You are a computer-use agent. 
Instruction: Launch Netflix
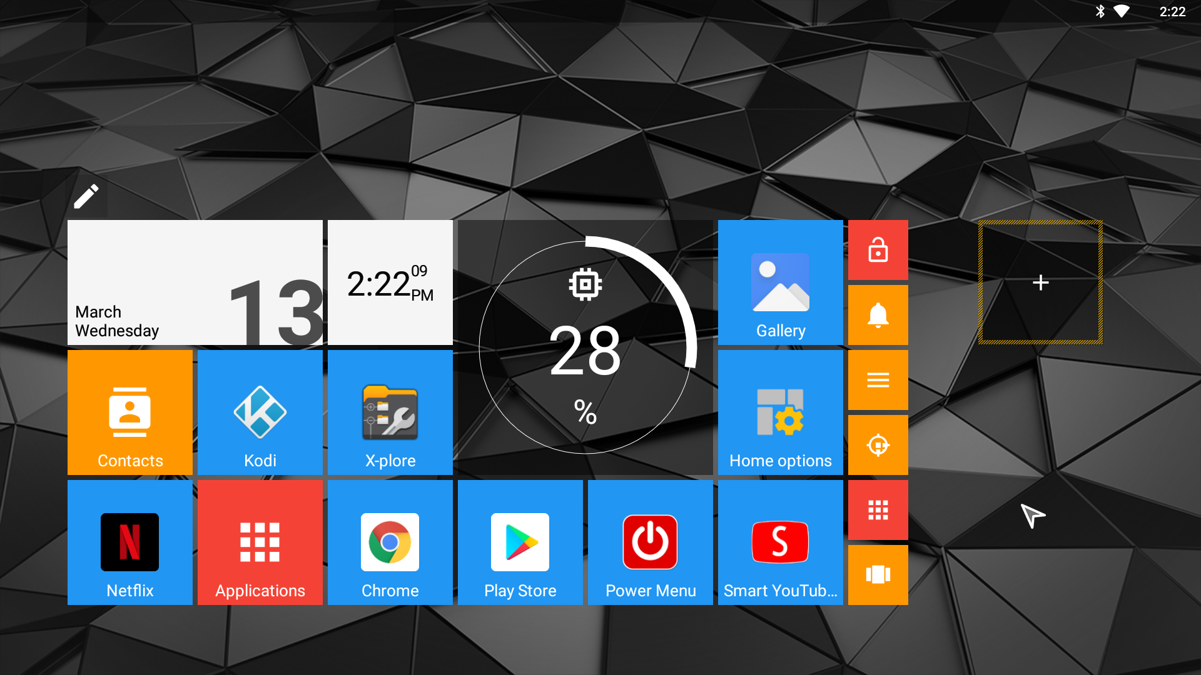(130, 542)
